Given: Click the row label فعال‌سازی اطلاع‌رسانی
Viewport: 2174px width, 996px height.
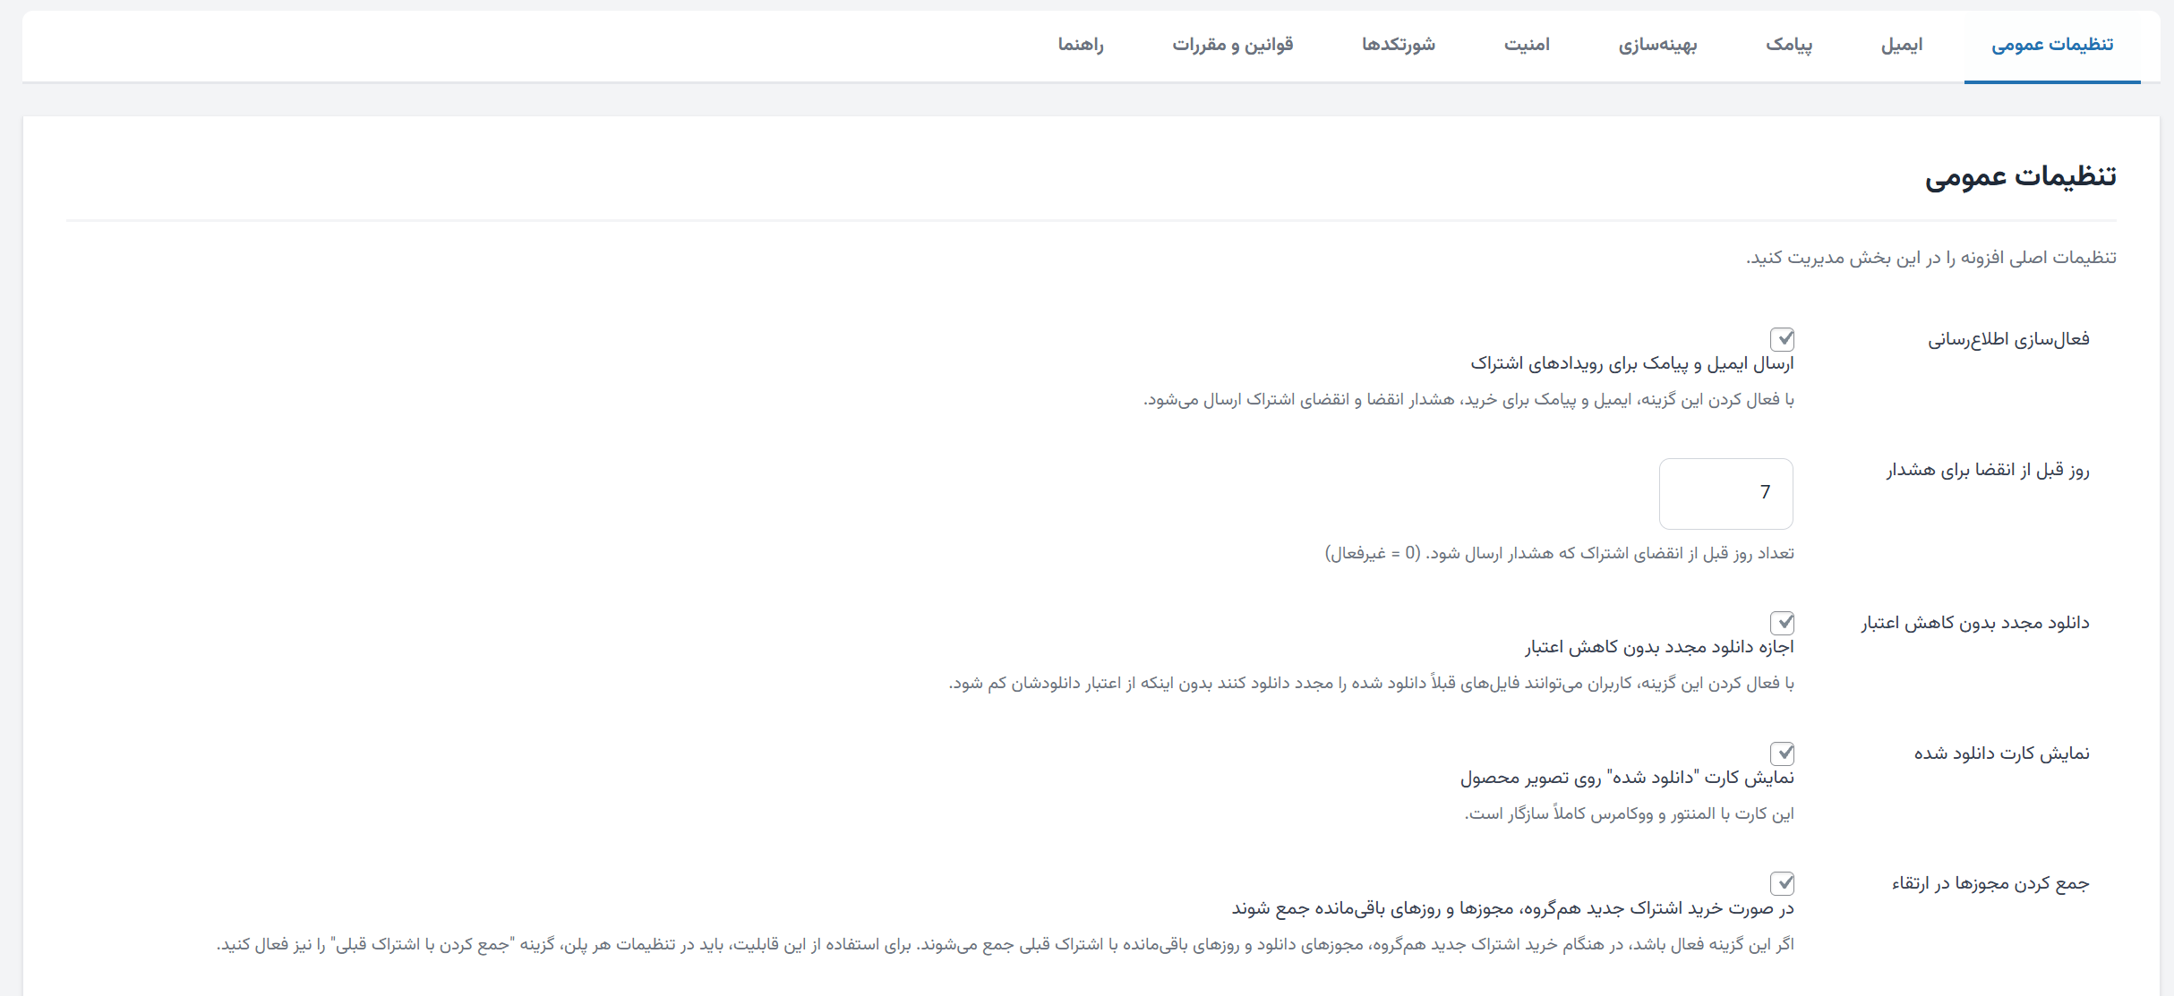Looking at the screenshot, I should pos(2007,339).
